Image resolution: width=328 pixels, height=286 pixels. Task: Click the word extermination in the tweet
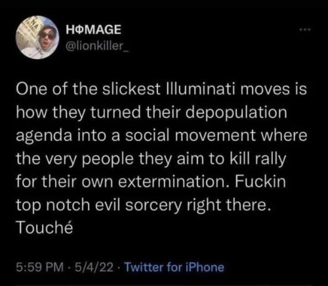click(x=171, y=182)
